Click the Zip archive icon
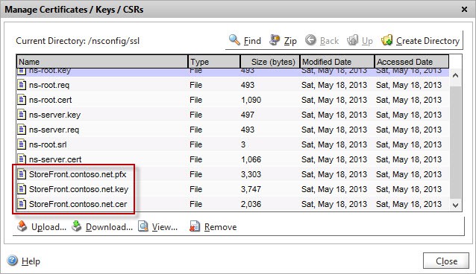 coord(275,39)
